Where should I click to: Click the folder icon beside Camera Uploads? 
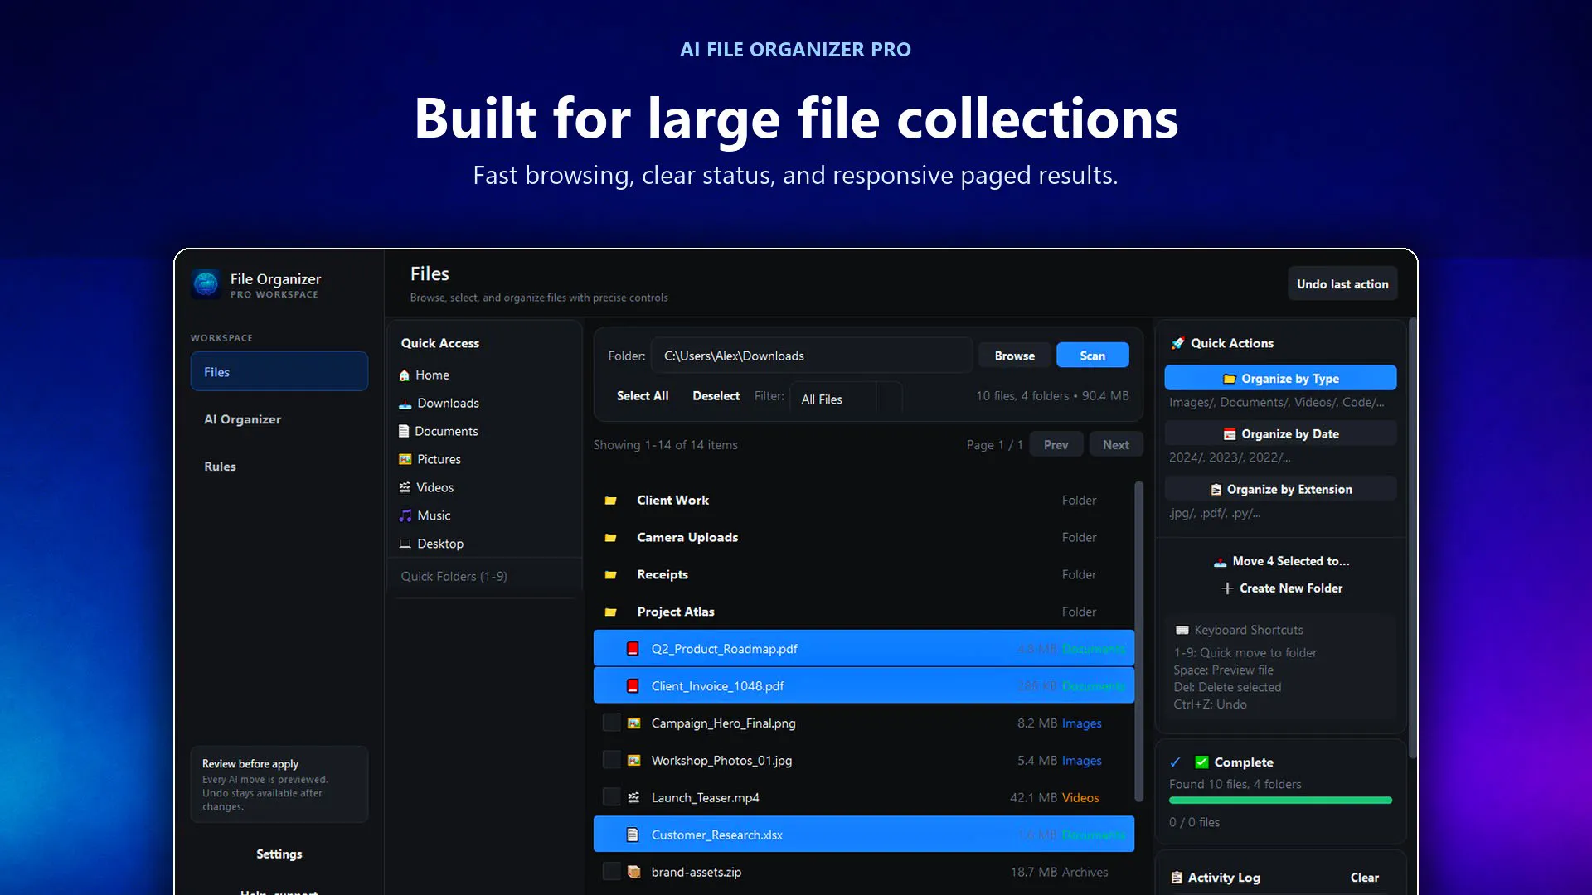[x=611, y=538]
